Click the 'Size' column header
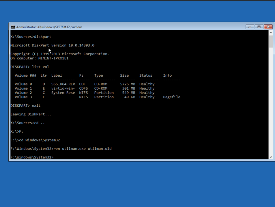 coord(124,76)
